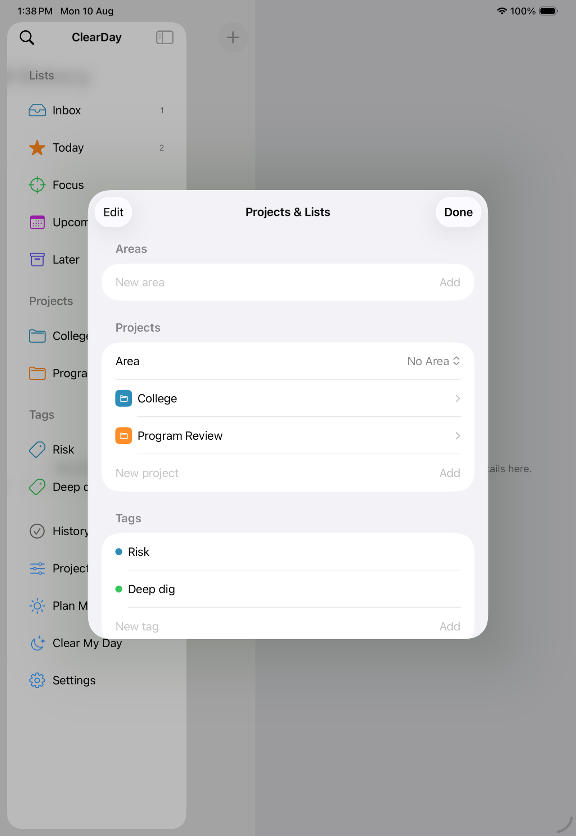The height and width of the screenshot is (836, 576).
Task: Tap the 1:38 PM clock
Action: click(x=35, y=11)
